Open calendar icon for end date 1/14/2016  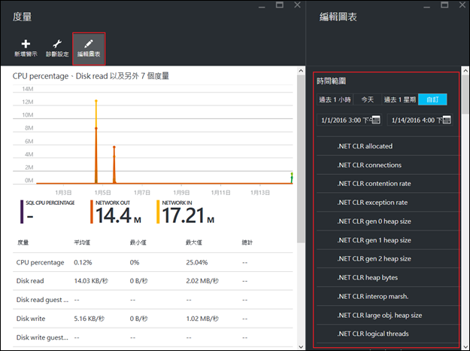[x=447, y=120]
